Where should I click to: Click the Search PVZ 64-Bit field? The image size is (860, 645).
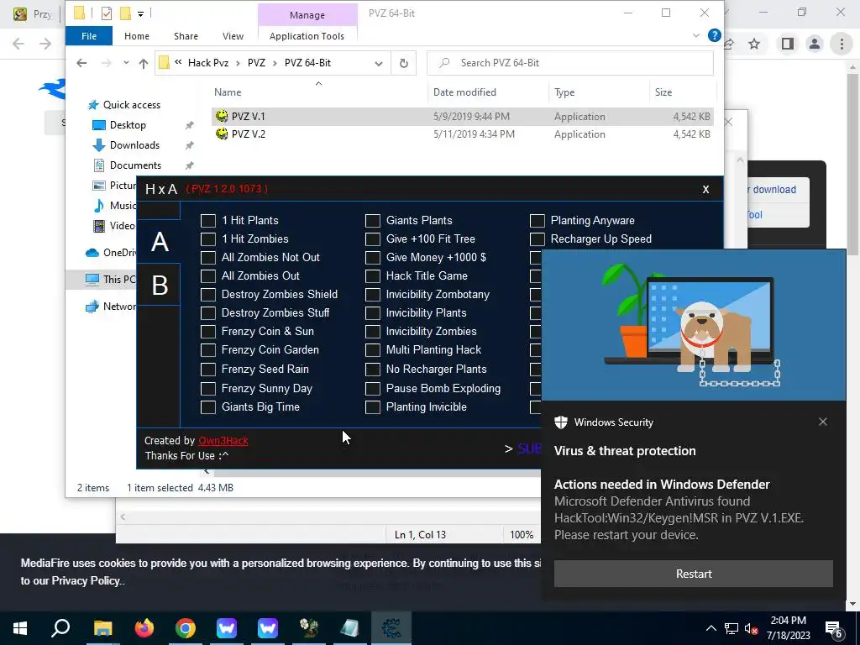[x=570, y=63]
